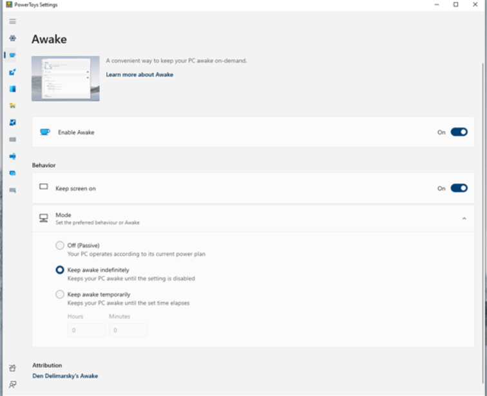Image resolution: width=487 pixels, height=396 pixels.
Task: Open PowerRename in the sidebar
Action: 12,156
